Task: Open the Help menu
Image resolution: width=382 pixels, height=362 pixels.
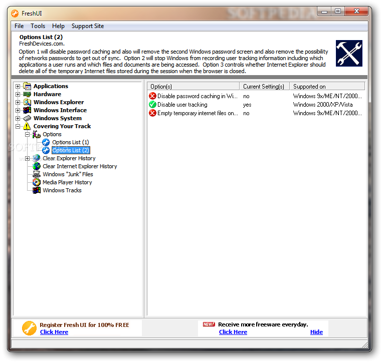Action: pos(58,26)
